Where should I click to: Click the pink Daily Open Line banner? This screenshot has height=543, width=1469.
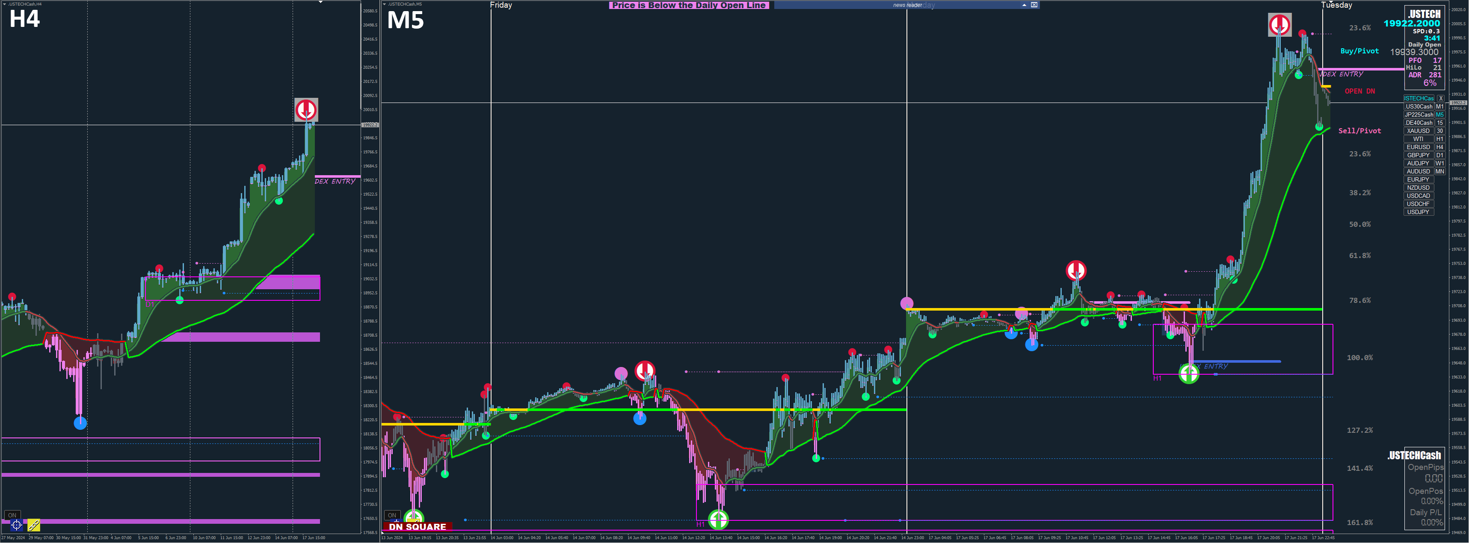(x=689, y=5)
